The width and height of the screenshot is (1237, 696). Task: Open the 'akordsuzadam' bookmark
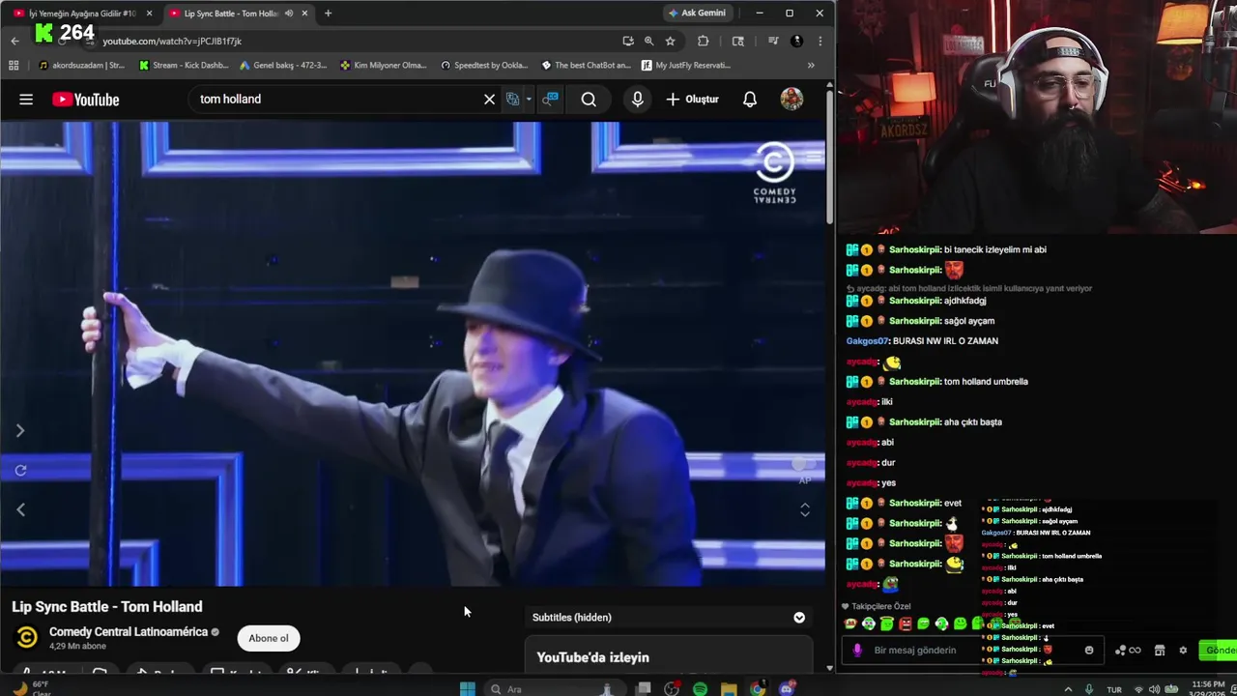[x=81, y=65]
